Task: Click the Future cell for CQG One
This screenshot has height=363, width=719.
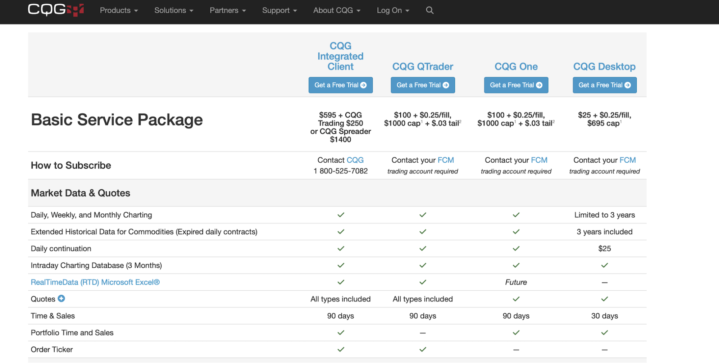Action: click(516, 282)
